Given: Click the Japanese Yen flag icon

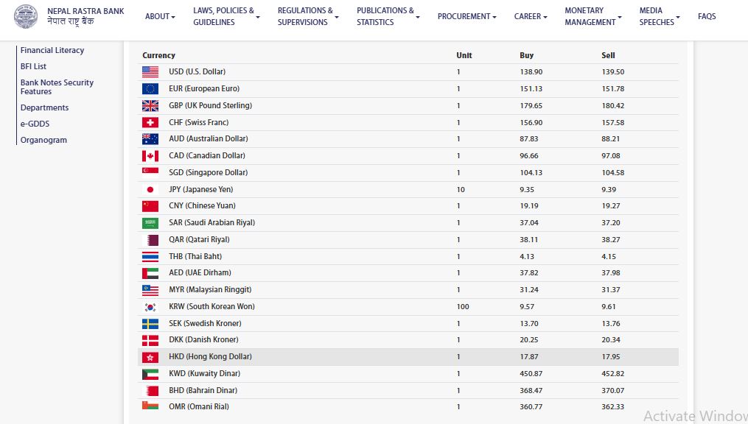Looking at the screenshot, I should tap(150, 190).
